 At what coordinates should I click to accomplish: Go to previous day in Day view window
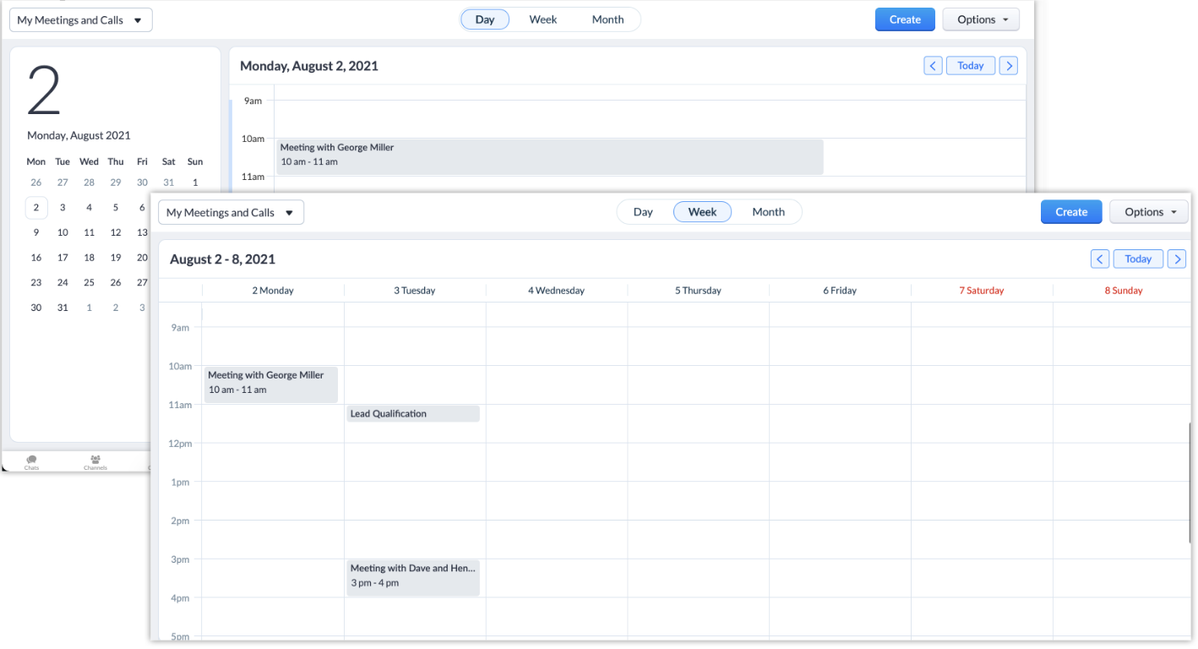tap(933, 66)
